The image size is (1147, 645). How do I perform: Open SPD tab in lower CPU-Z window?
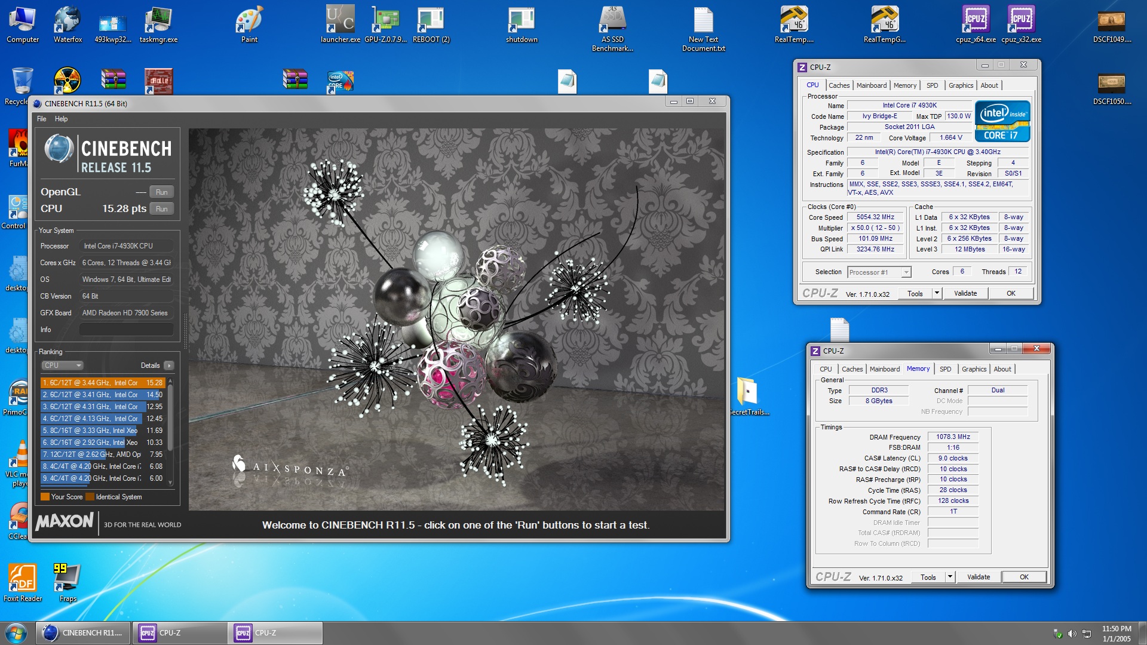coord(945,369)
